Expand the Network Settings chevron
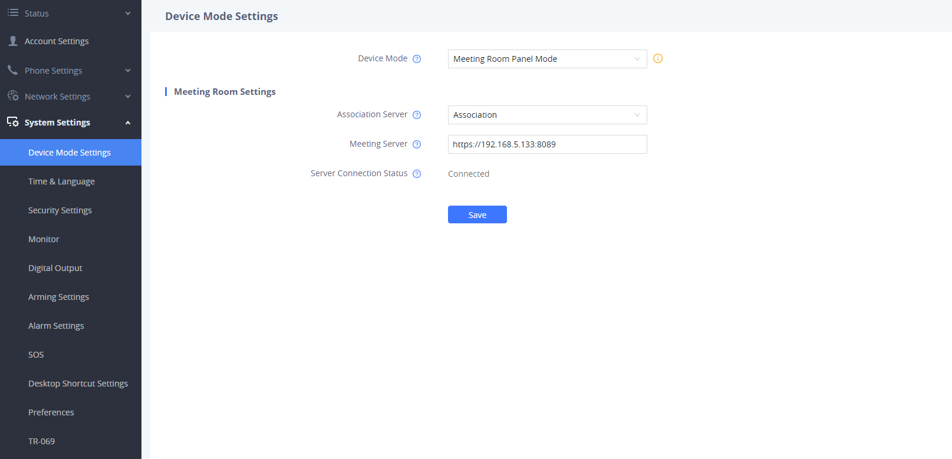This screenshot has height=459, width=952. coord(128,97)
